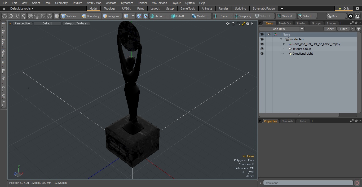Image resolution: width=362 pixels, height=187 pixels.
Task: Open the MaxToModo menu
Action: (x=159, y=3)
